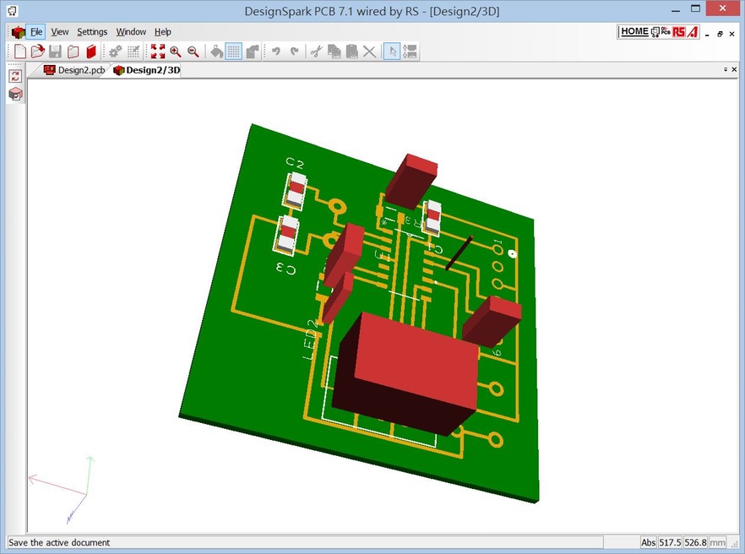
Task: Minimize the inner document window
Action: 708,35
